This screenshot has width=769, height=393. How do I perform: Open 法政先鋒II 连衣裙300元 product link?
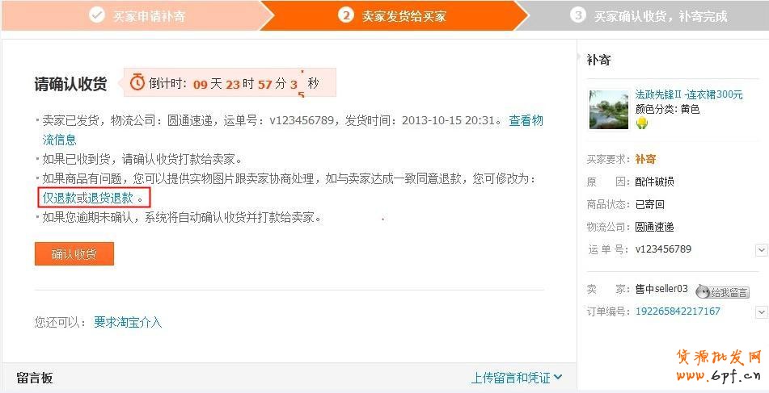click(x=689, y=94)
